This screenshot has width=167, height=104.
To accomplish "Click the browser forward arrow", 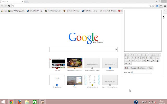I will [x=6, y=6].
